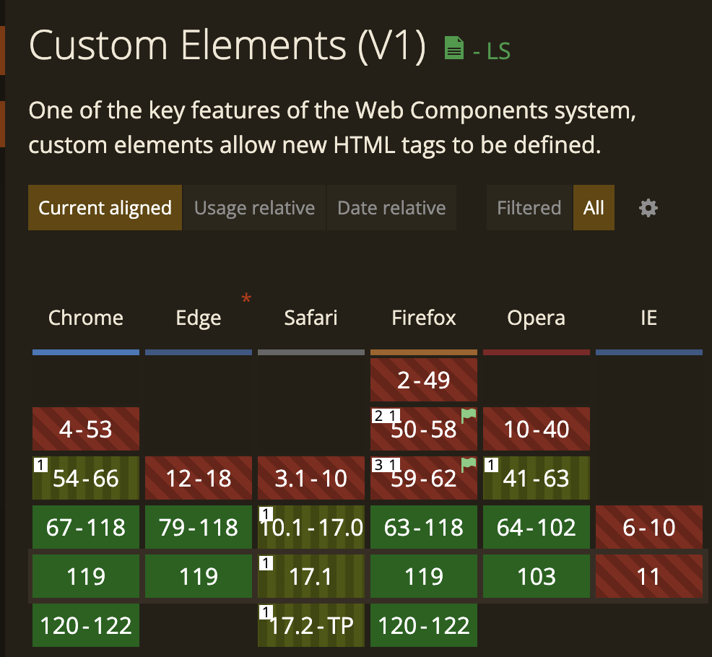Select the Edge 119 cell
Screen dimensions: 712x657
click(x=199, y=576)
